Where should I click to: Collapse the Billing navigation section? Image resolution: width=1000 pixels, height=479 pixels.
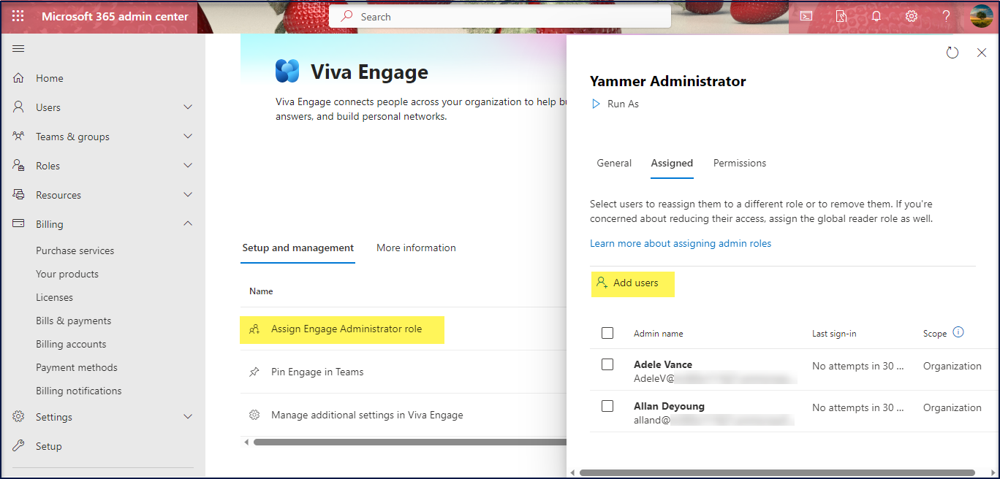188,223
